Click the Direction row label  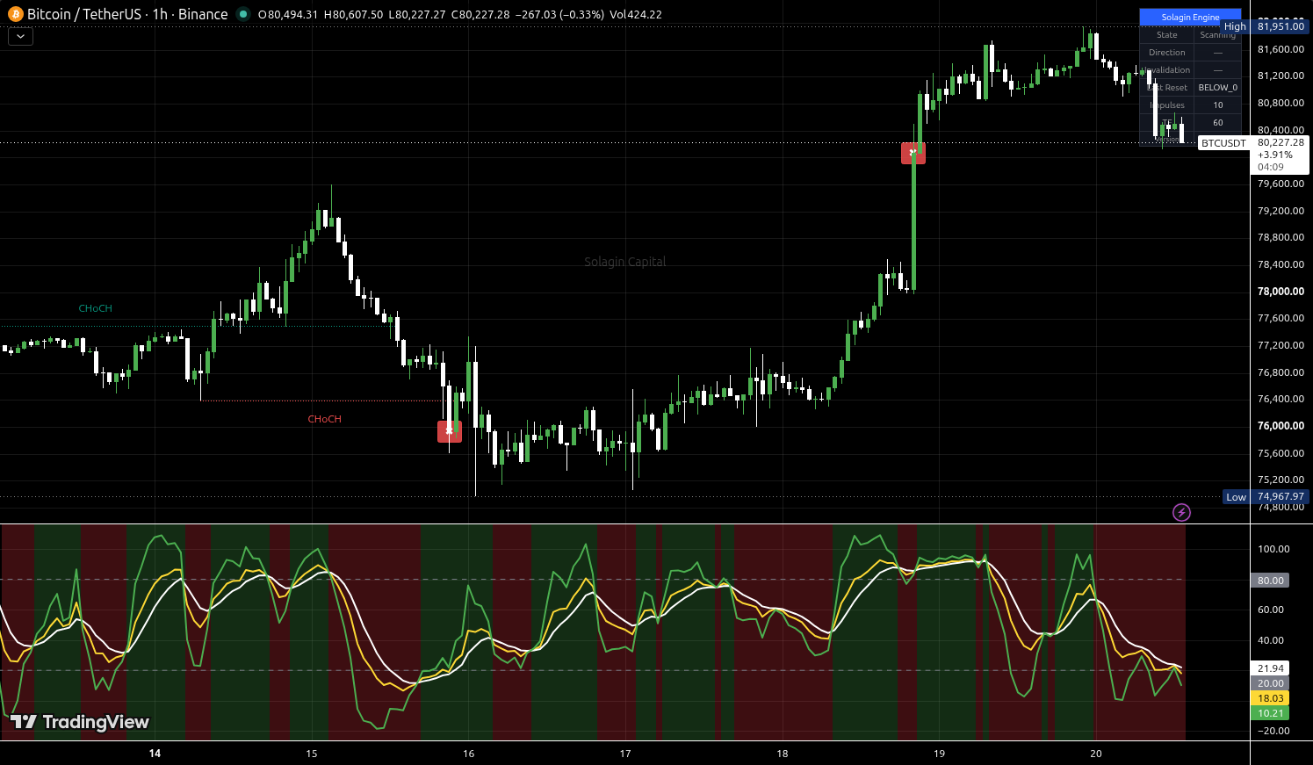click(x=1167, y=53)
